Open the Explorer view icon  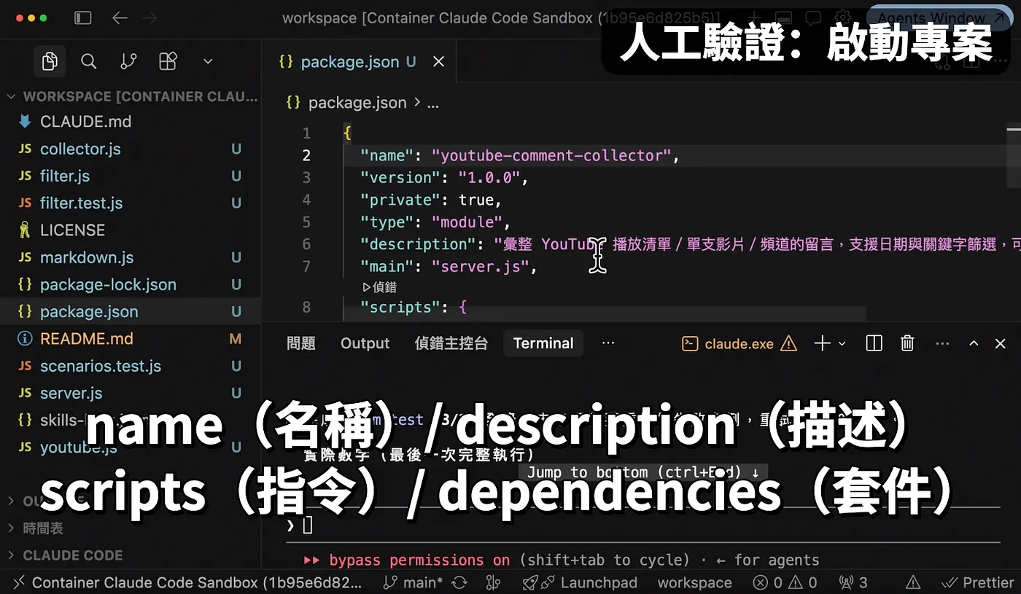50,62
